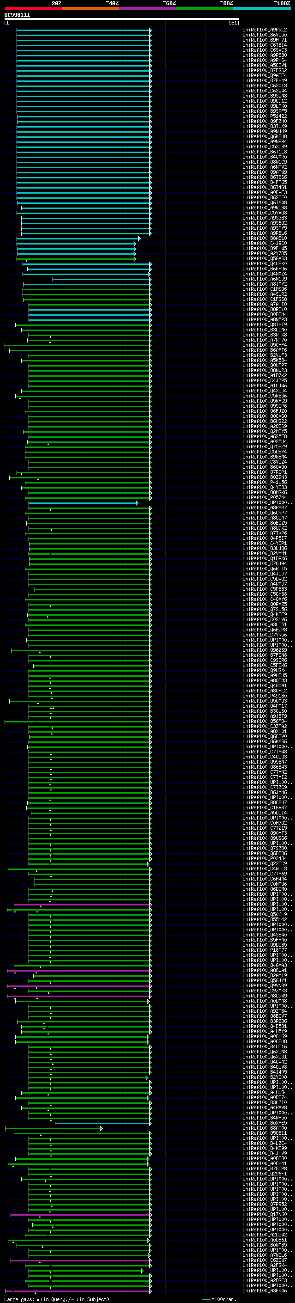Select label UniRef100_C4J9C0
295x1303 pixels.
tap(265, 243)
